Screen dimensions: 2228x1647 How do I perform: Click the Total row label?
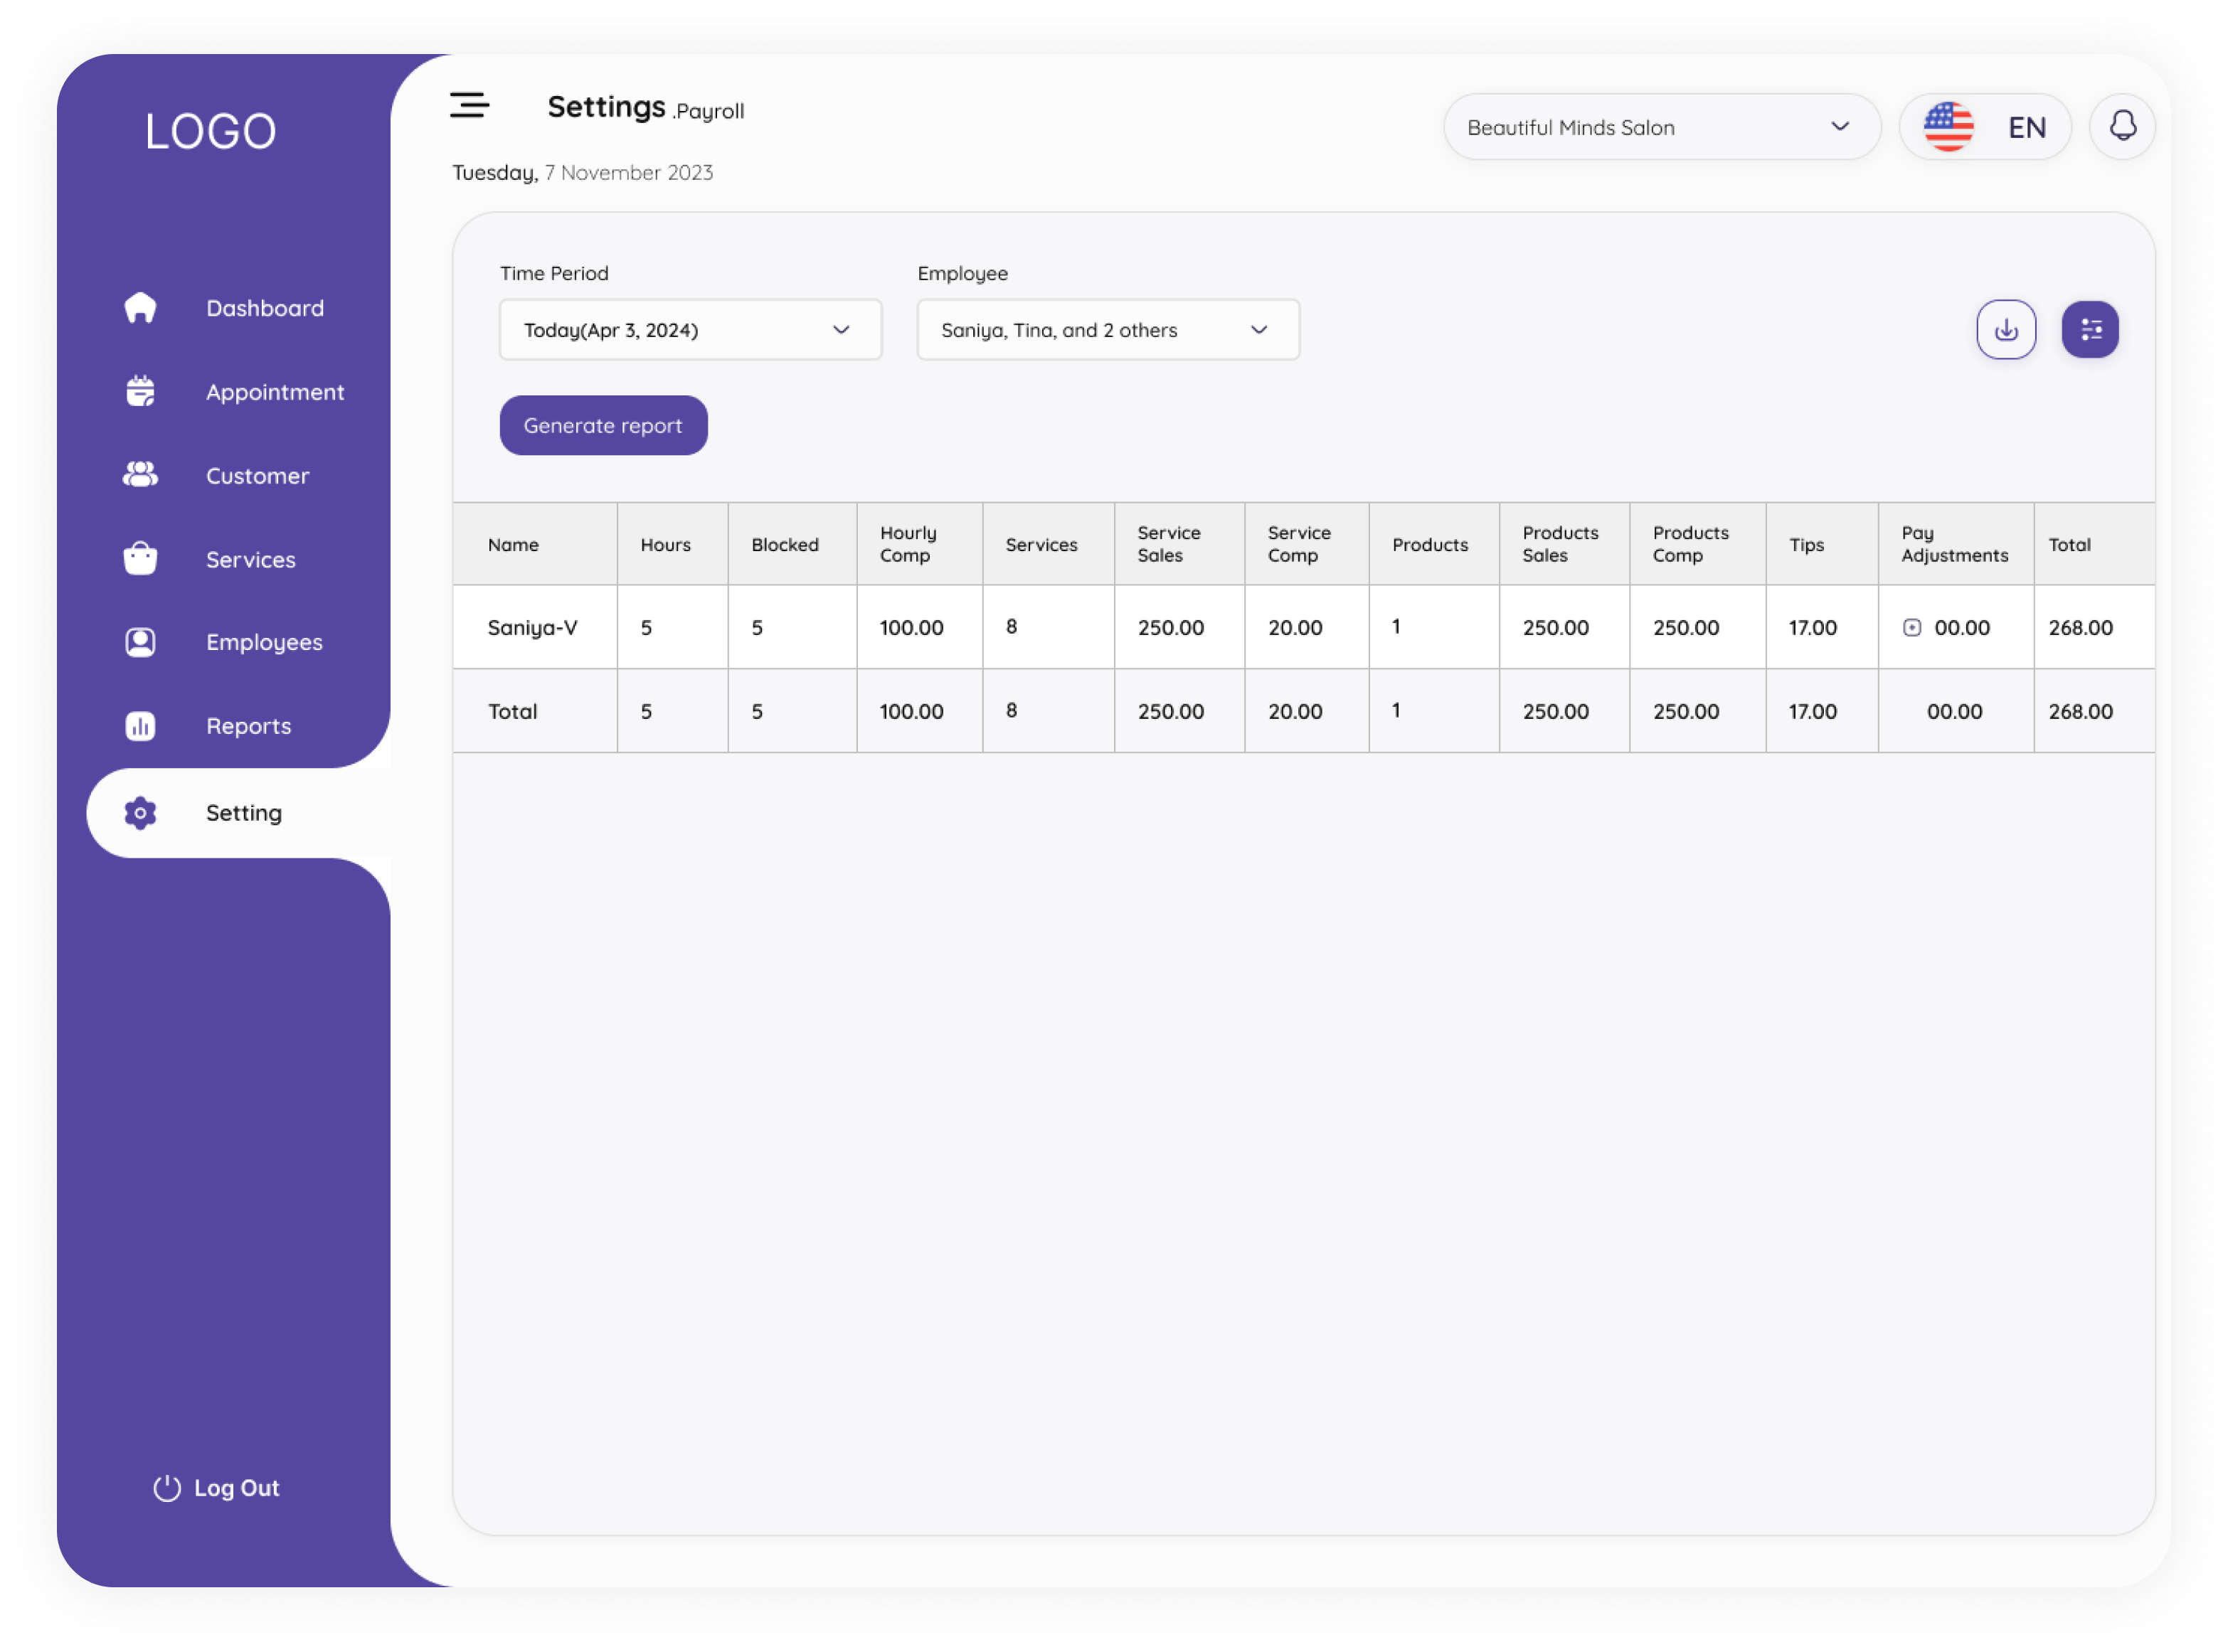click(x=513, y=711)
